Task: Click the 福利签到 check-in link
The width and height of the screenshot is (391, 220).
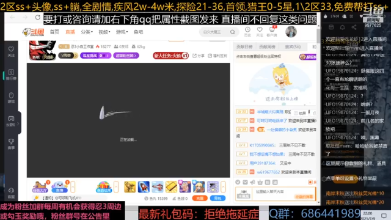Action: [217, 56]
